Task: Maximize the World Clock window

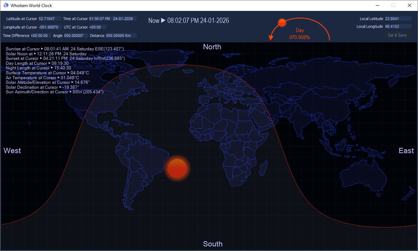Action: 393,5
